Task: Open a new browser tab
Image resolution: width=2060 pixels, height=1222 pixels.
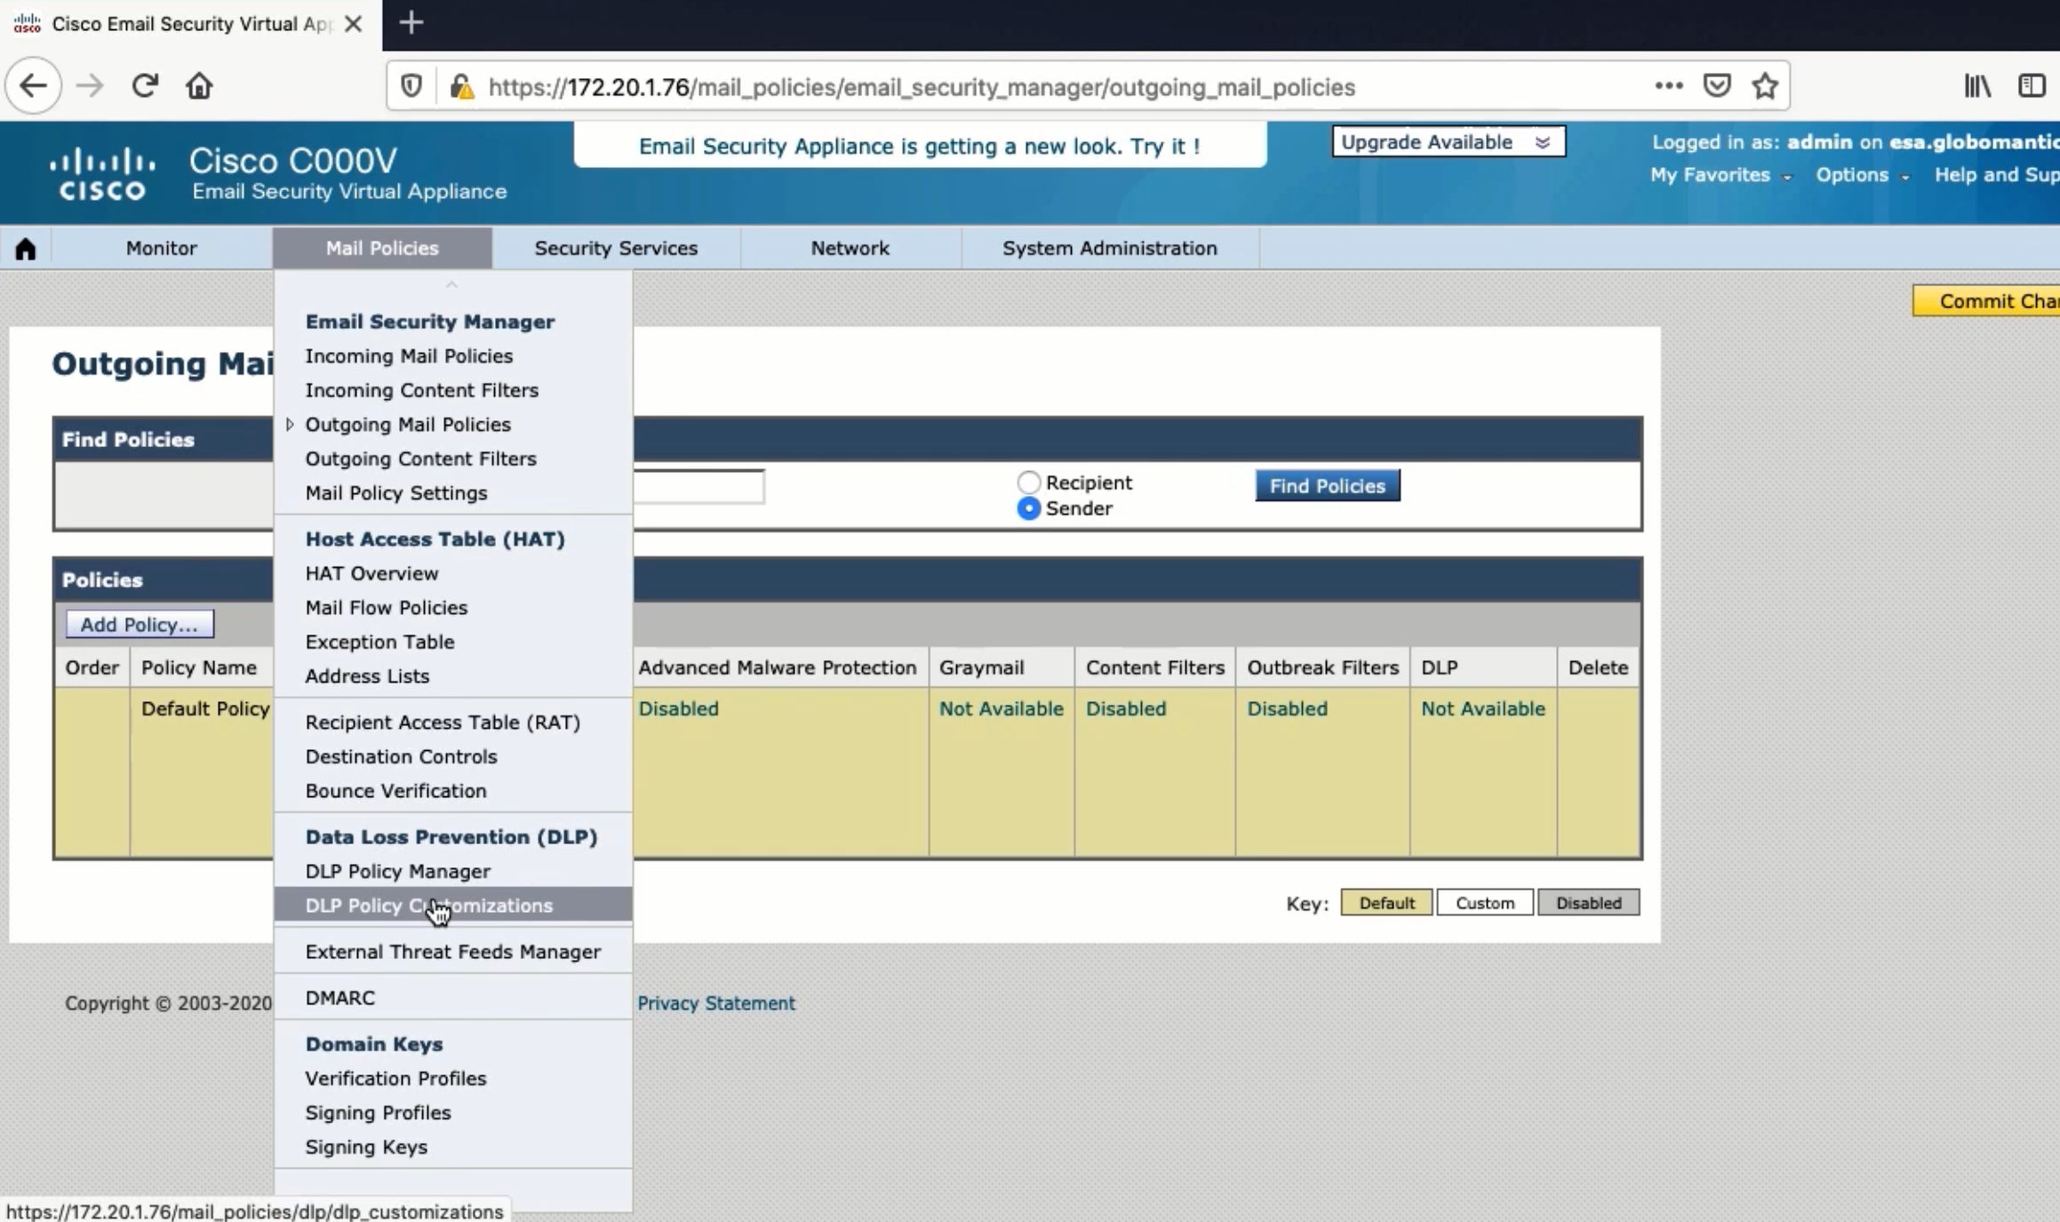Action: 411,23
